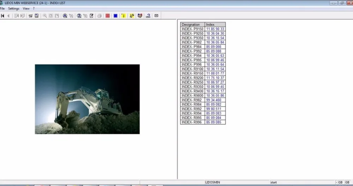The height and width of the screenshot is (186, 353).
Task: Open the Settings menu
Action: (x=14, y=8)
